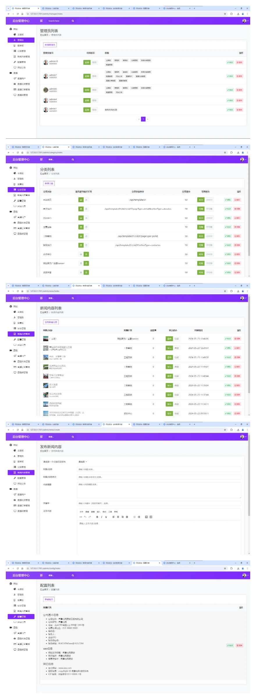The width and height of the screenshot is (256, 699).
Task: Click the sidebar hamburger icon on 管理员列表 page
Action: pos(41,21)
